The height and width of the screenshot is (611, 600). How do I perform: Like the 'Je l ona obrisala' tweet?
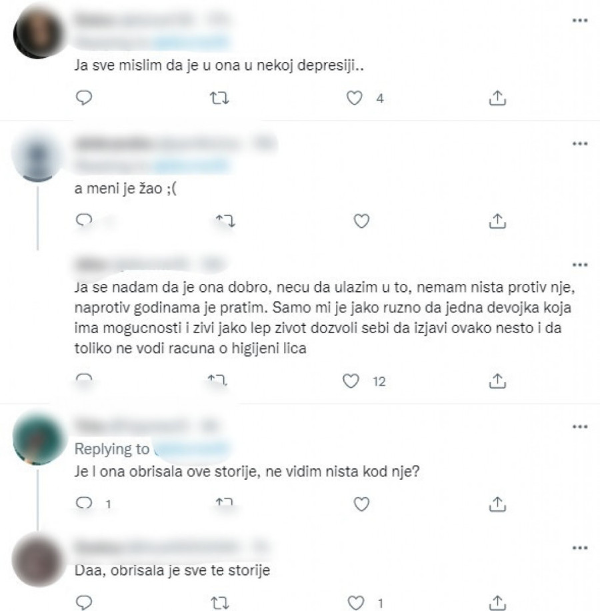click(361, 504)
